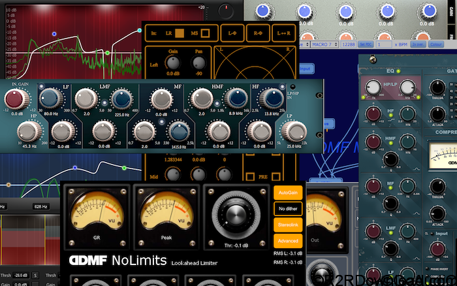Toggle the channel strip MF band LED
The image size is (457, 286).
[x=391, y=188]
